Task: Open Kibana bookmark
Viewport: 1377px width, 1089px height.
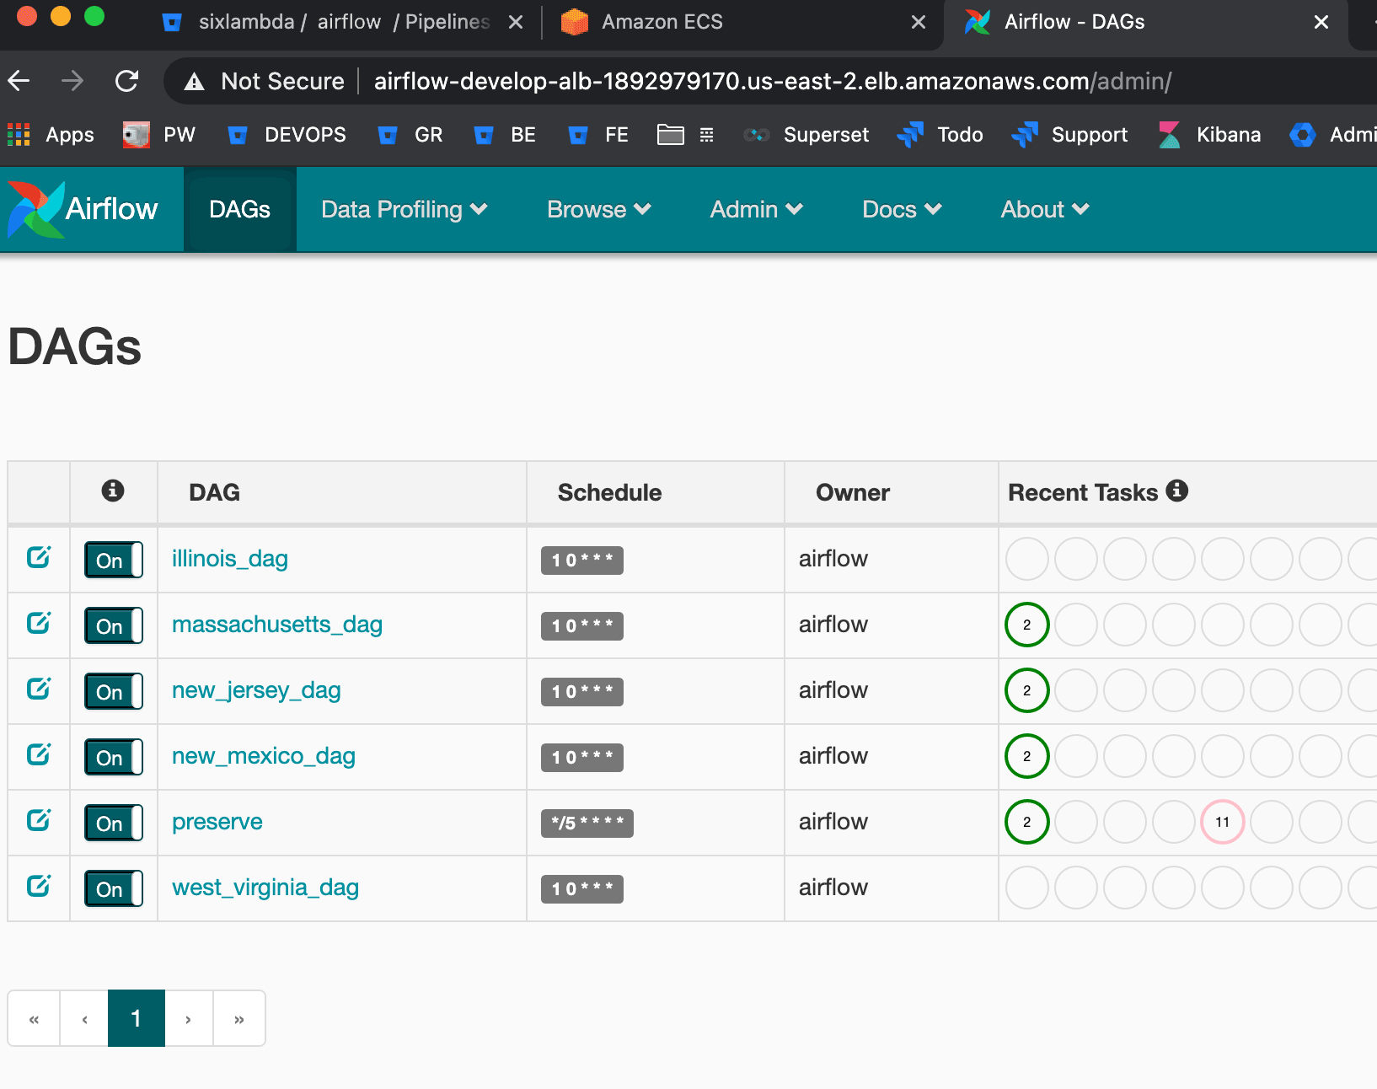Action: pyautogui.click(x=1209, y=135)
